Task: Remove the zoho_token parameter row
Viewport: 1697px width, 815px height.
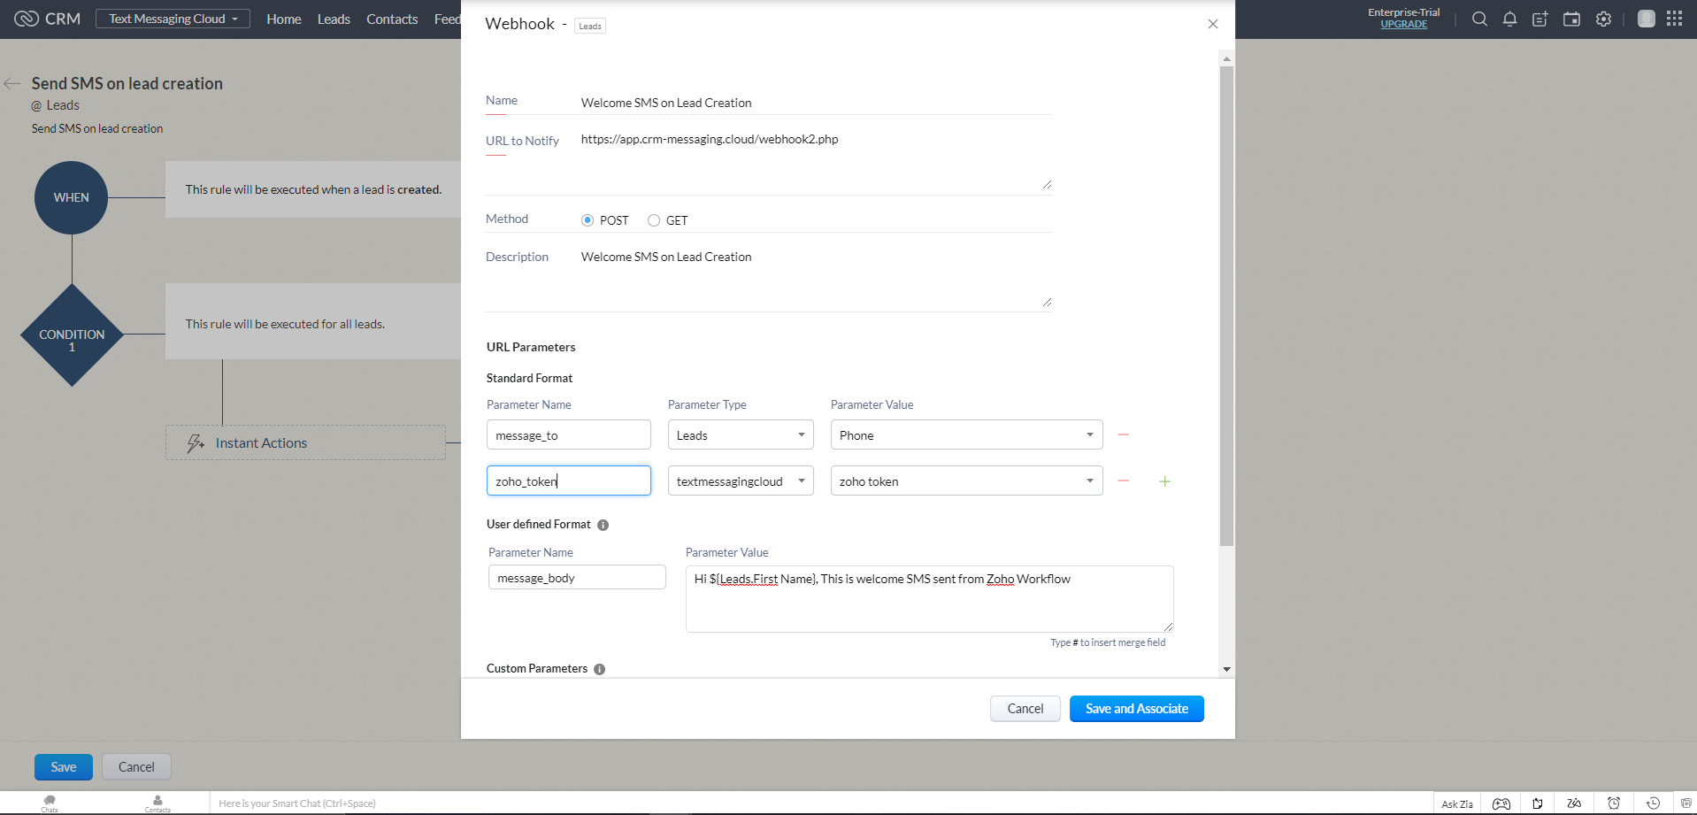Action: tap(1124, 481)
